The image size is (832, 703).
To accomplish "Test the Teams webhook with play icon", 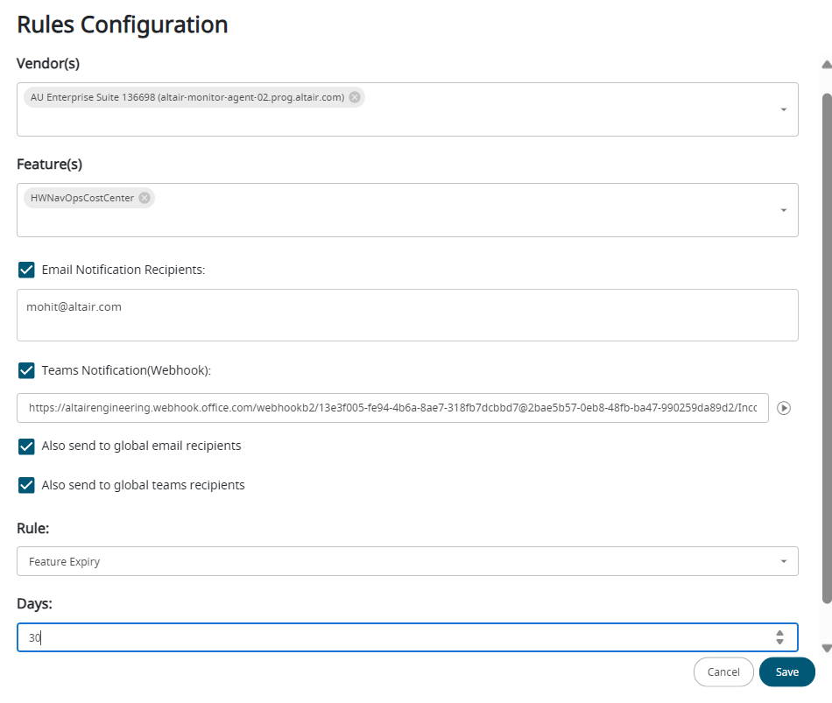I will click(784, 408).
